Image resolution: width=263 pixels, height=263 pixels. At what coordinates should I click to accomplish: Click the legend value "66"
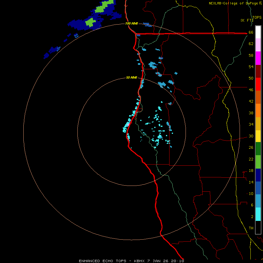pos(251,32)
